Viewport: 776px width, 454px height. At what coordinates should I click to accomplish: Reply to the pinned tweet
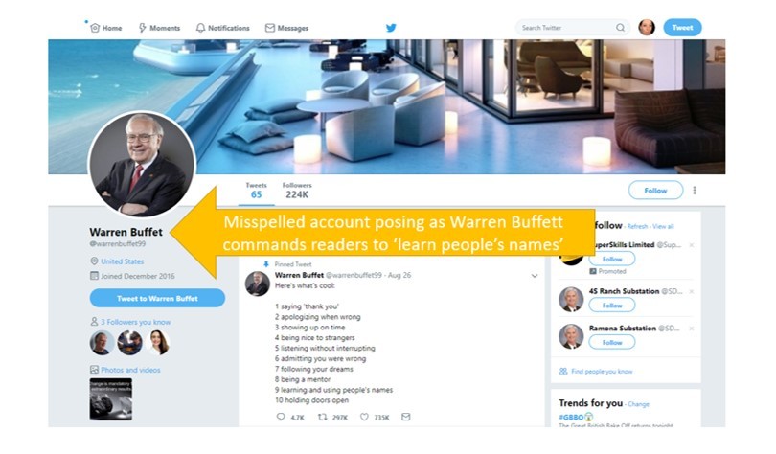coord(281,417)
